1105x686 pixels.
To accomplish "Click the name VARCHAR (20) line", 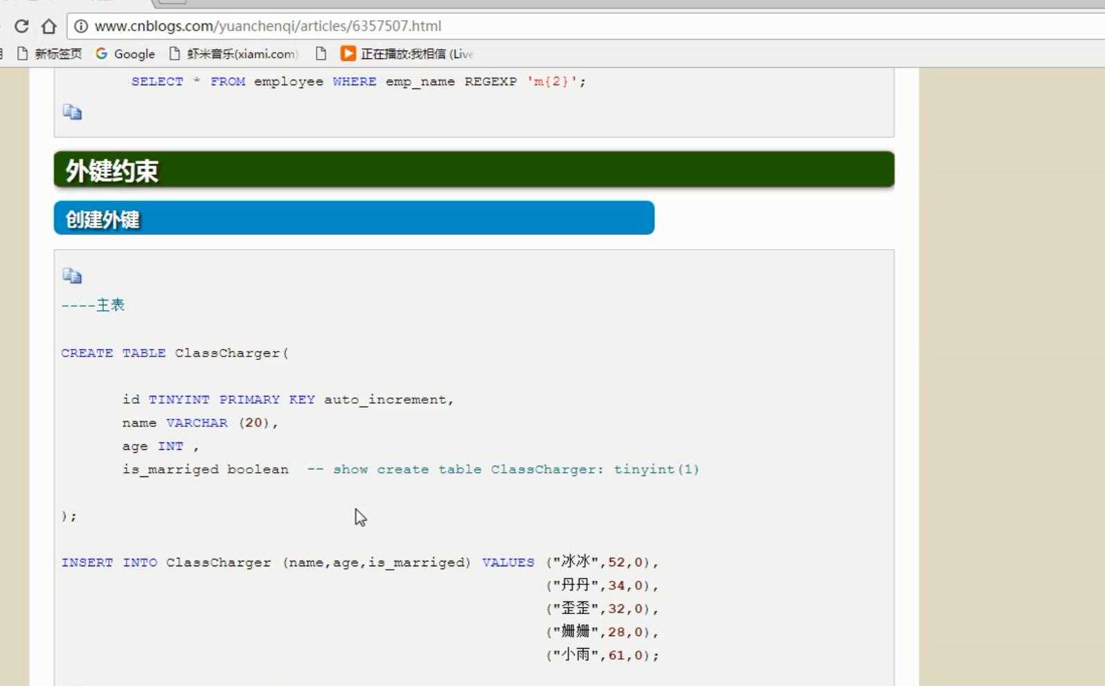I will pyautogui.click(x=200, y=423).
